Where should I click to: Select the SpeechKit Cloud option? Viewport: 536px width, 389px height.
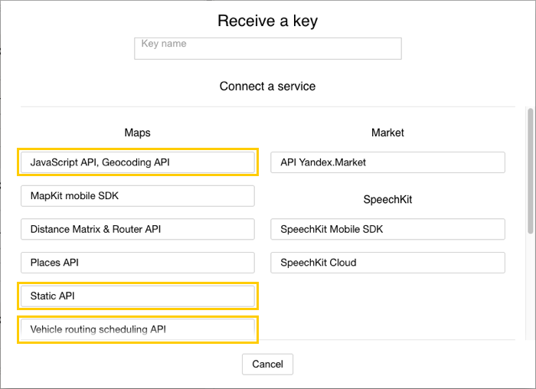pos(387,263)
